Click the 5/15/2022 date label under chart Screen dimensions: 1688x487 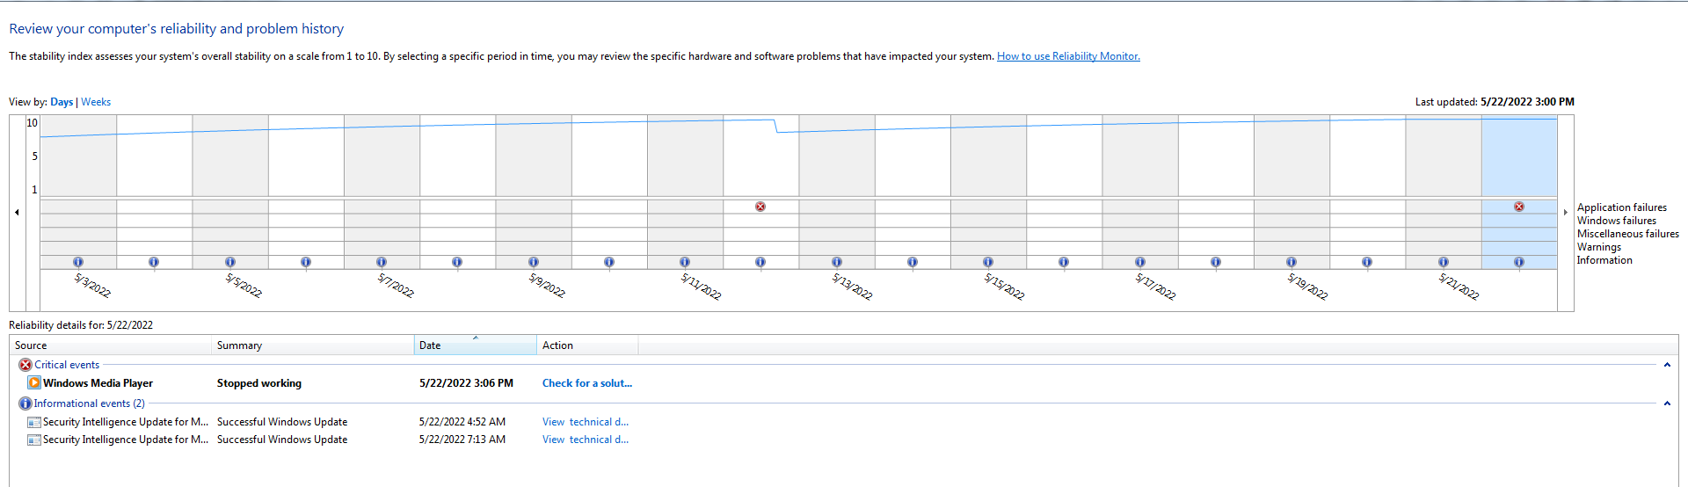click(x=1004, y=286)
